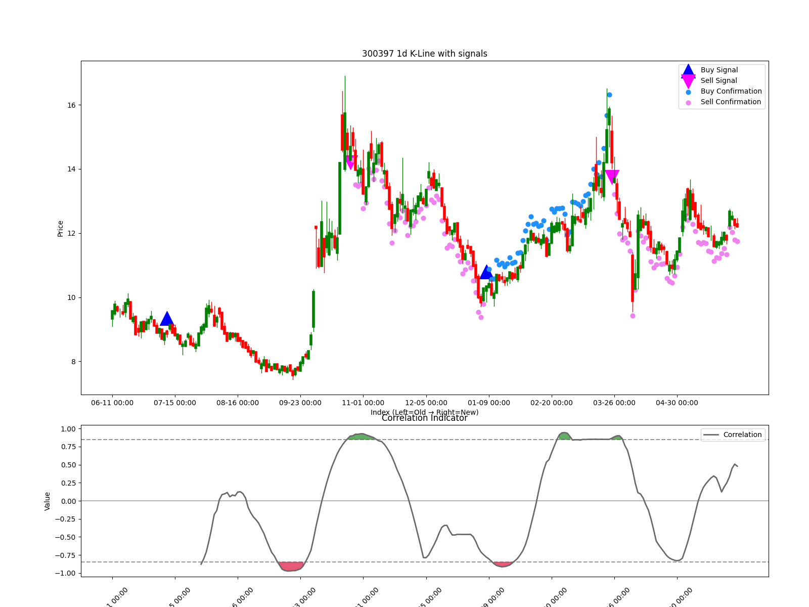The width and height of the screenshot is (809, 607).
Task: Select the Sell Signal triangle near 11-01
Action: (x=351, y=162)
